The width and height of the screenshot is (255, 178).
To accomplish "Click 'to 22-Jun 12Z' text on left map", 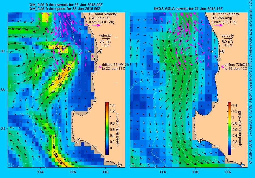I will (113, 69).
